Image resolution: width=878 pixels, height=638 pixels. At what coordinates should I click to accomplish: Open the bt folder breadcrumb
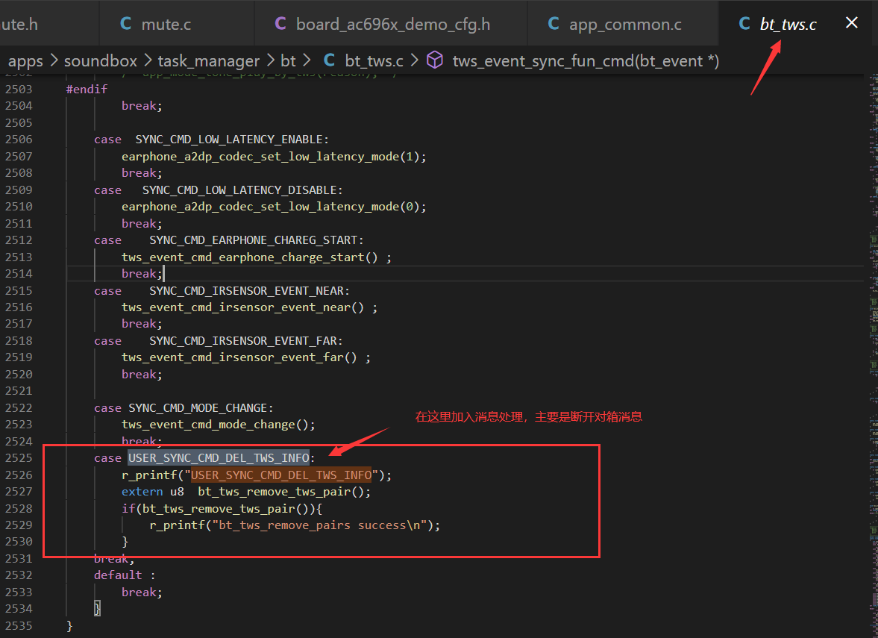[x=288, y=61]
